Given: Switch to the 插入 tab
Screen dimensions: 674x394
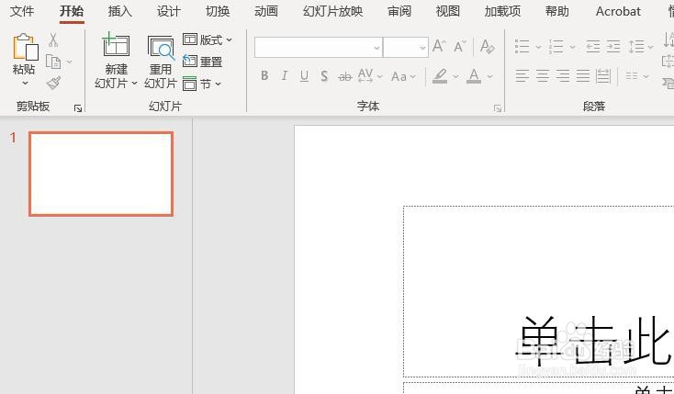Looking at the screenshot, I should point(120,11).
